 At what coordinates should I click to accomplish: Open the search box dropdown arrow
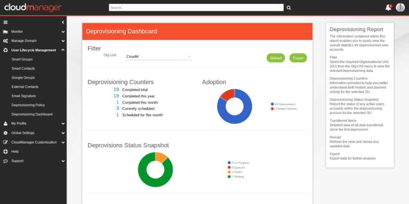click(x=281, y=7)
